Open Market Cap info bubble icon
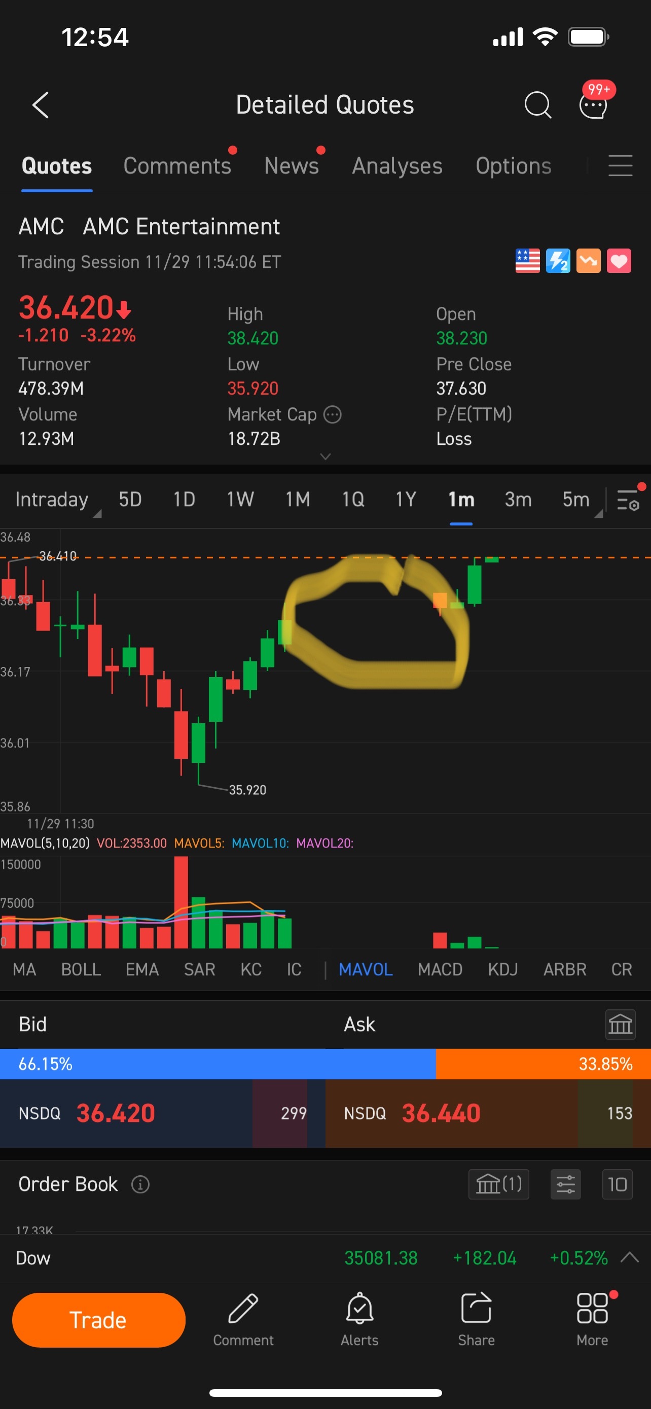The height and width of the screenshot is (1409, 651). 332,414
